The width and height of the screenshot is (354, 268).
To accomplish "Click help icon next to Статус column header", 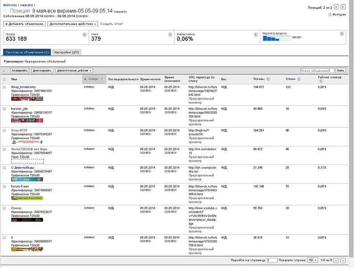I will click(102, 79).
